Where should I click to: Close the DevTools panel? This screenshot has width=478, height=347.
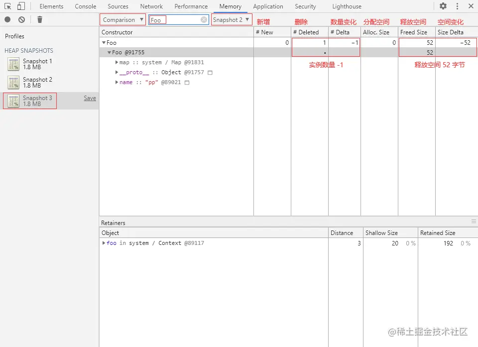(471, 6)
